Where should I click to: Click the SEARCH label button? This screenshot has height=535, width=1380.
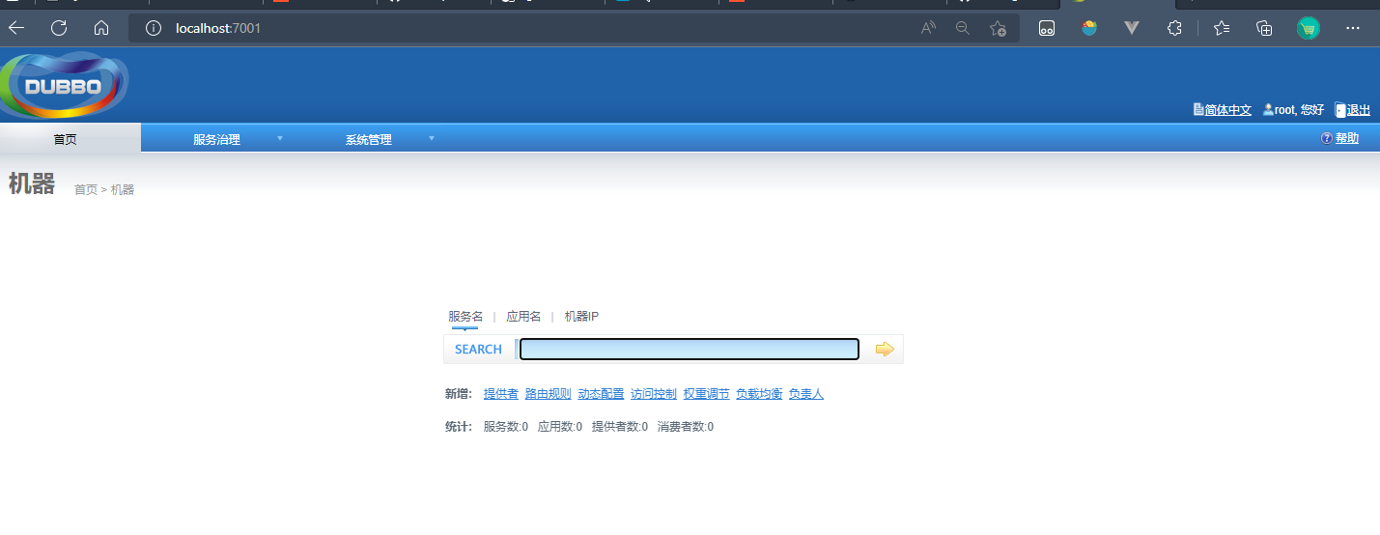479,350
